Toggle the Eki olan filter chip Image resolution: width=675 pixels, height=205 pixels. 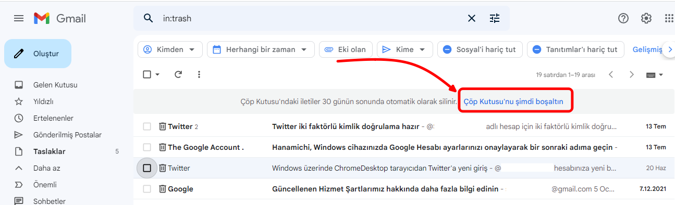tap(346, 49)
